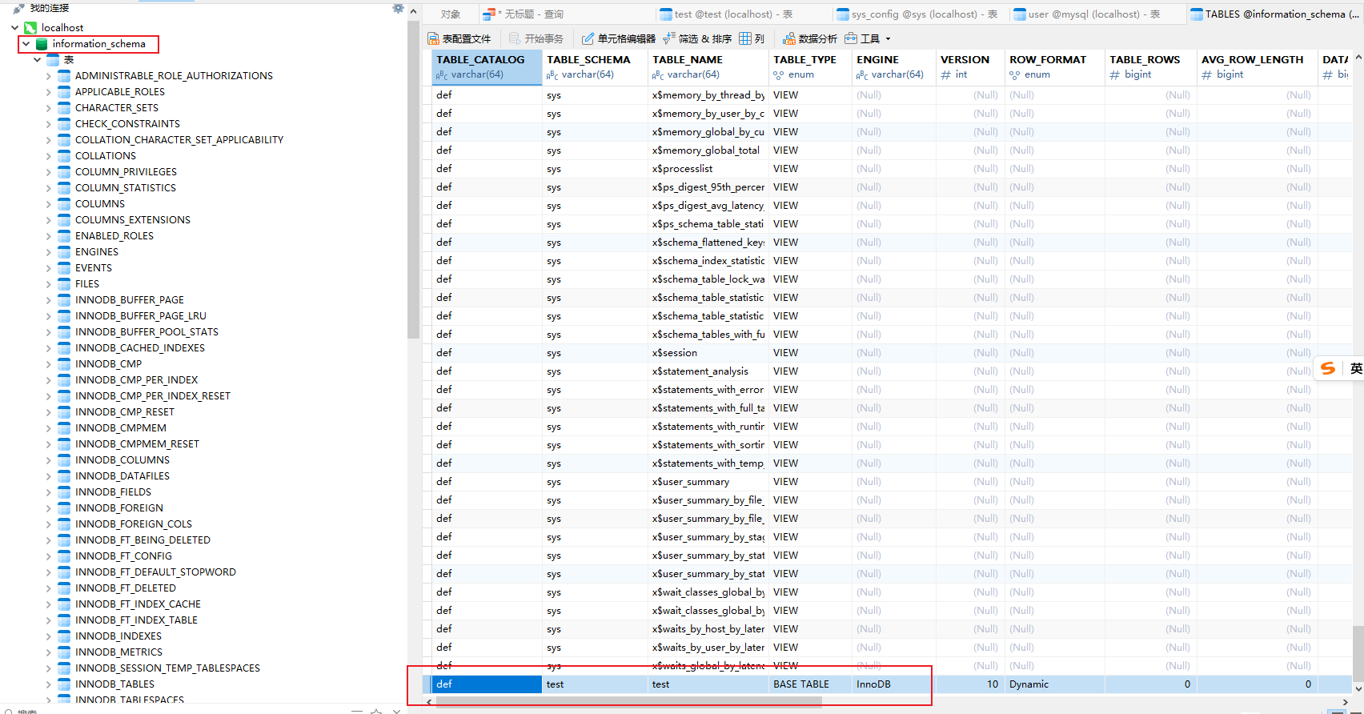1364x714 pixels.
Task: Click the TABLE_NAME column header
Action: [687, 59]
